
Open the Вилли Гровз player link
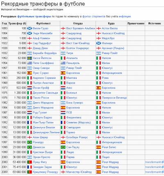(x=41, y=28)
